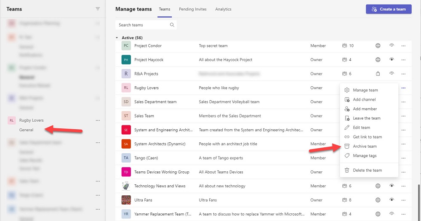This screenshot has width=421, height=221.
Task: Click Sales Department team SD avatar
Action: (126, 102)
